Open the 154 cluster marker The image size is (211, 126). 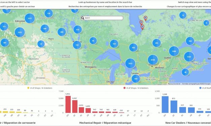[x=114, y=44]
